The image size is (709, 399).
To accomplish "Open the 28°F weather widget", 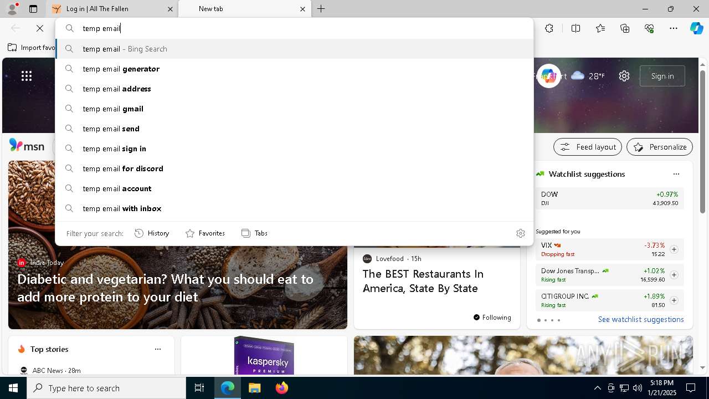I will click(x=588, y=76).
